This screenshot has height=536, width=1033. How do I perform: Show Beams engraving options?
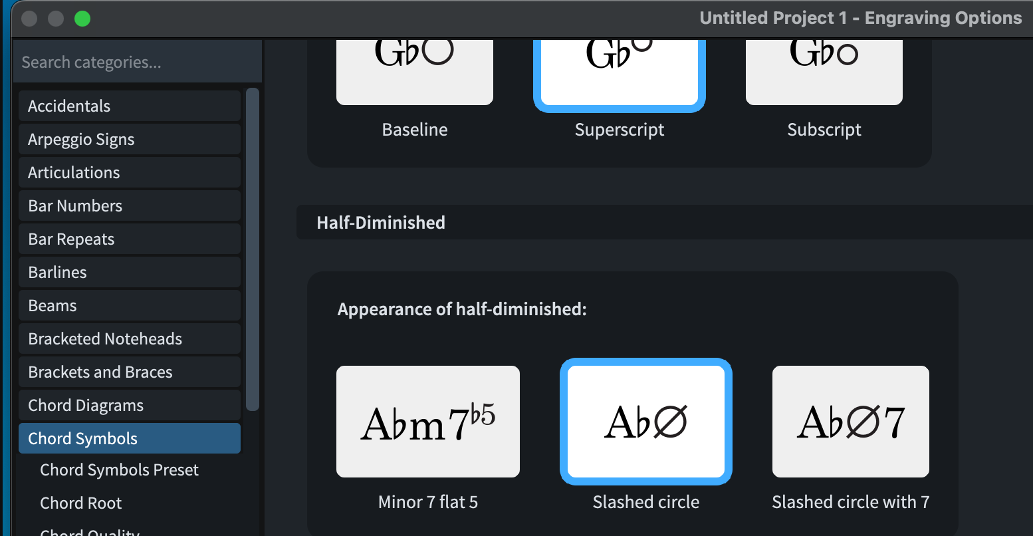coord(129,306)
